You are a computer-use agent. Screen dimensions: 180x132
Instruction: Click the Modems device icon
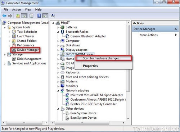62,81
